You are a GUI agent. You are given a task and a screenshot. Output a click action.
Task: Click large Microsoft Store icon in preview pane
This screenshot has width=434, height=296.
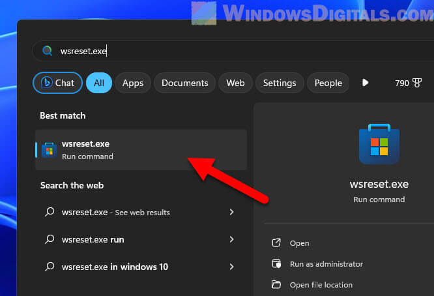click(x=379, y=143)
